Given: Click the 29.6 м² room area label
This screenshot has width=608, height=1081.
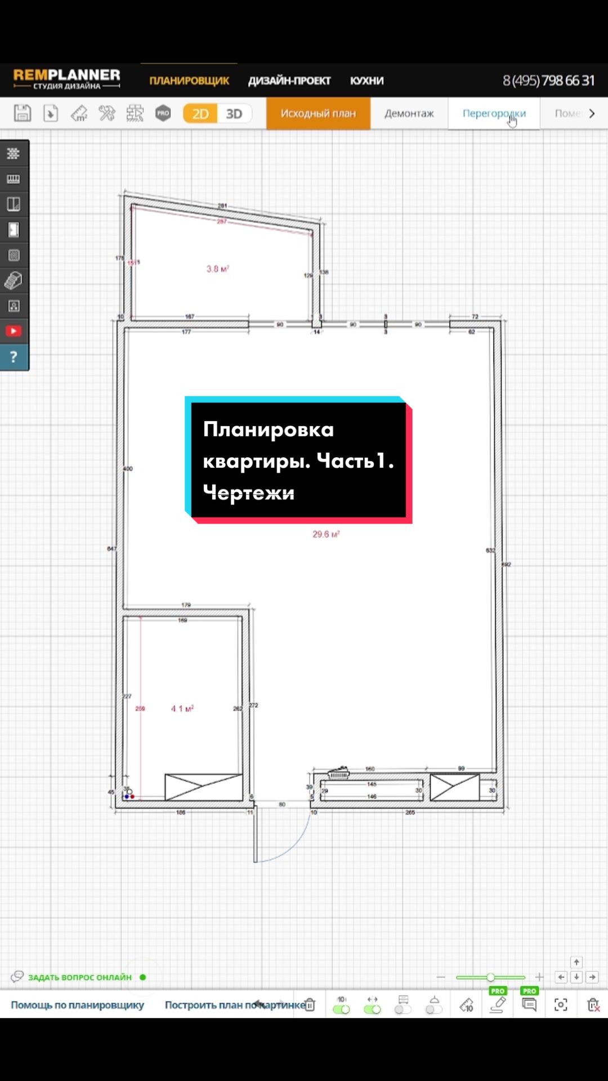Looking at the screenshot, I should pyautogui.click(x=326, y=534).
